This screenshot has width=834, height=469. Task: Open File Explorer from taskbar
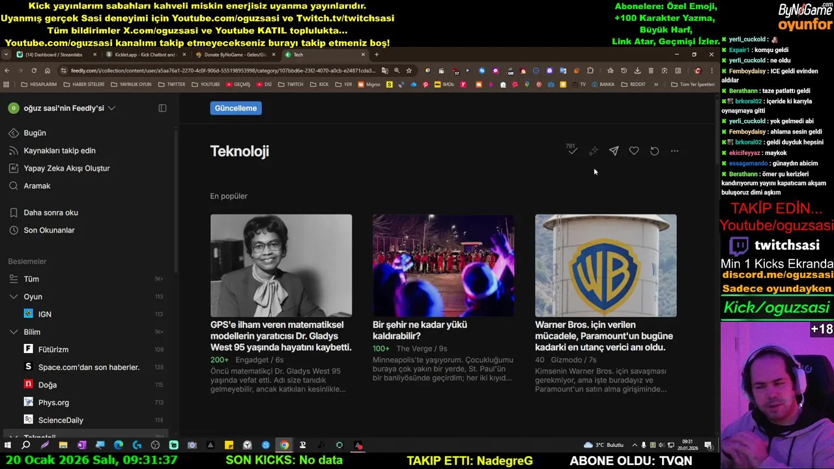[x=63, y=446]
